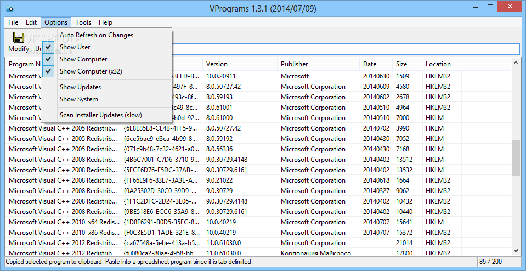Screen dimensions: 526x271
Task: Select row with ID {6ce5bae9-d3ca-4b99-8...
Action: (258, 139)
